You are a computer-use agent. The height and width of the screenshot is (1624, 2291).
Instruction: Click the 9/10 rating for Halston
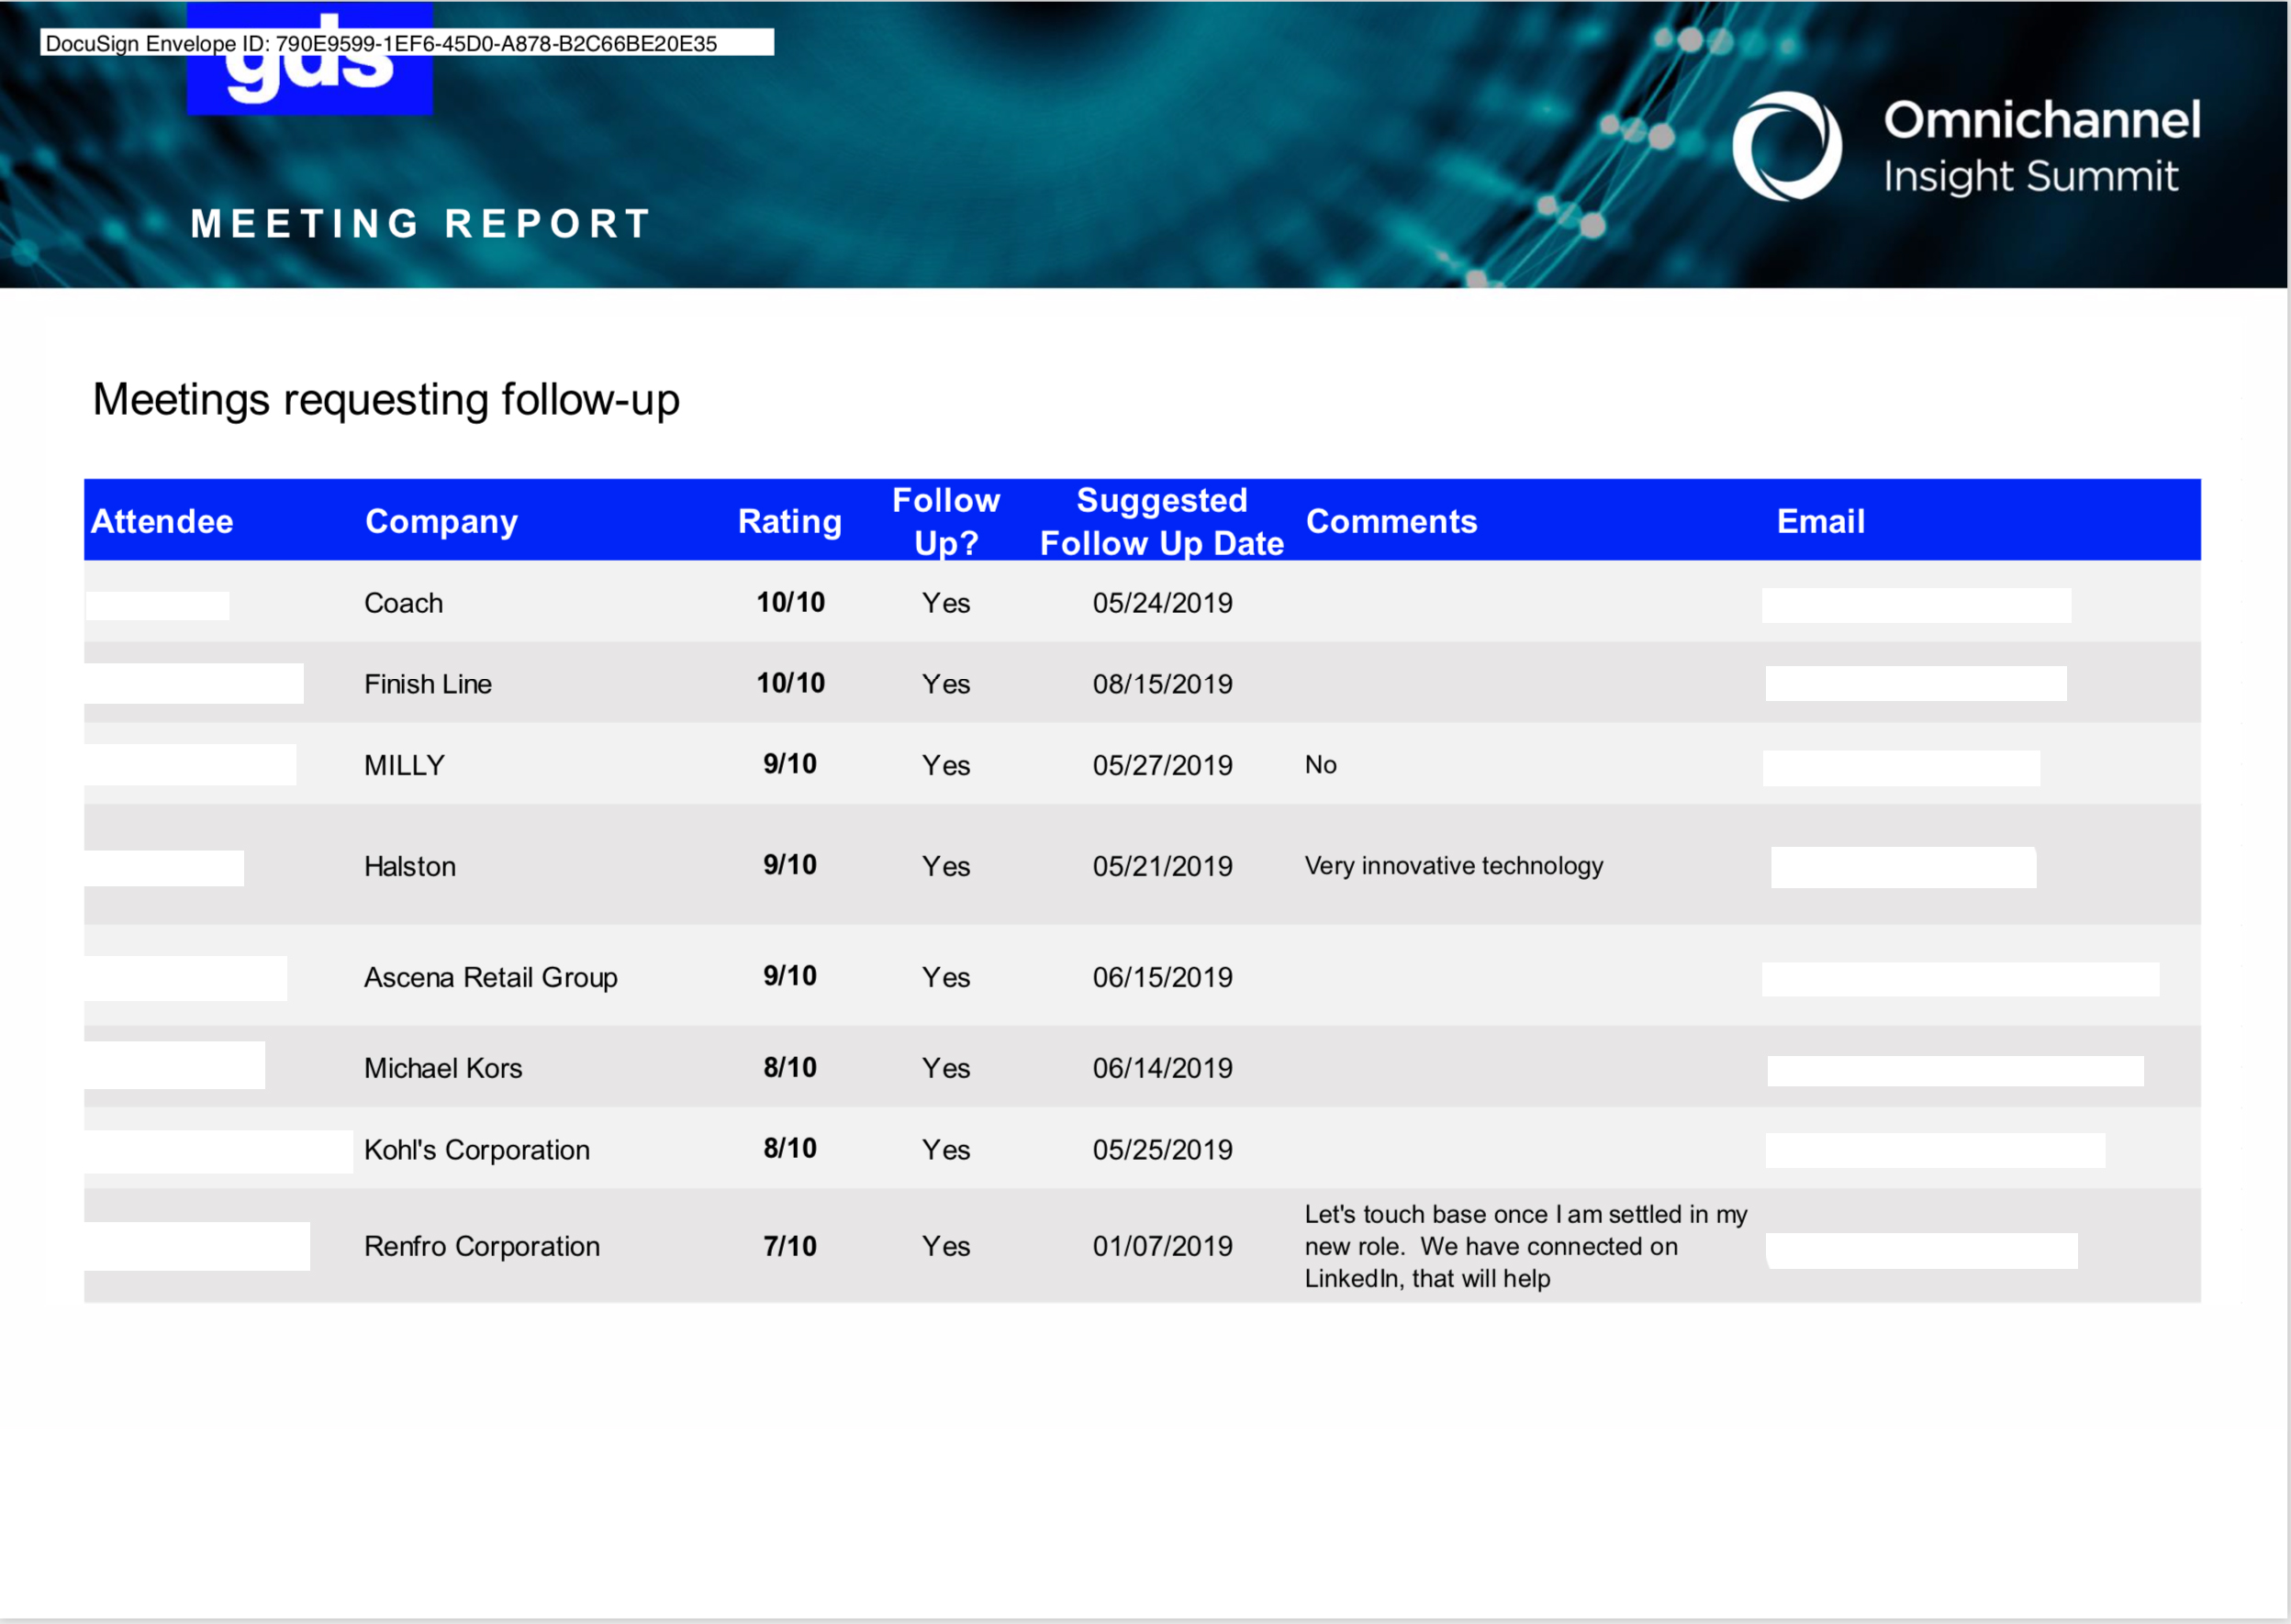pyautogui.click(x=790, y=865)
